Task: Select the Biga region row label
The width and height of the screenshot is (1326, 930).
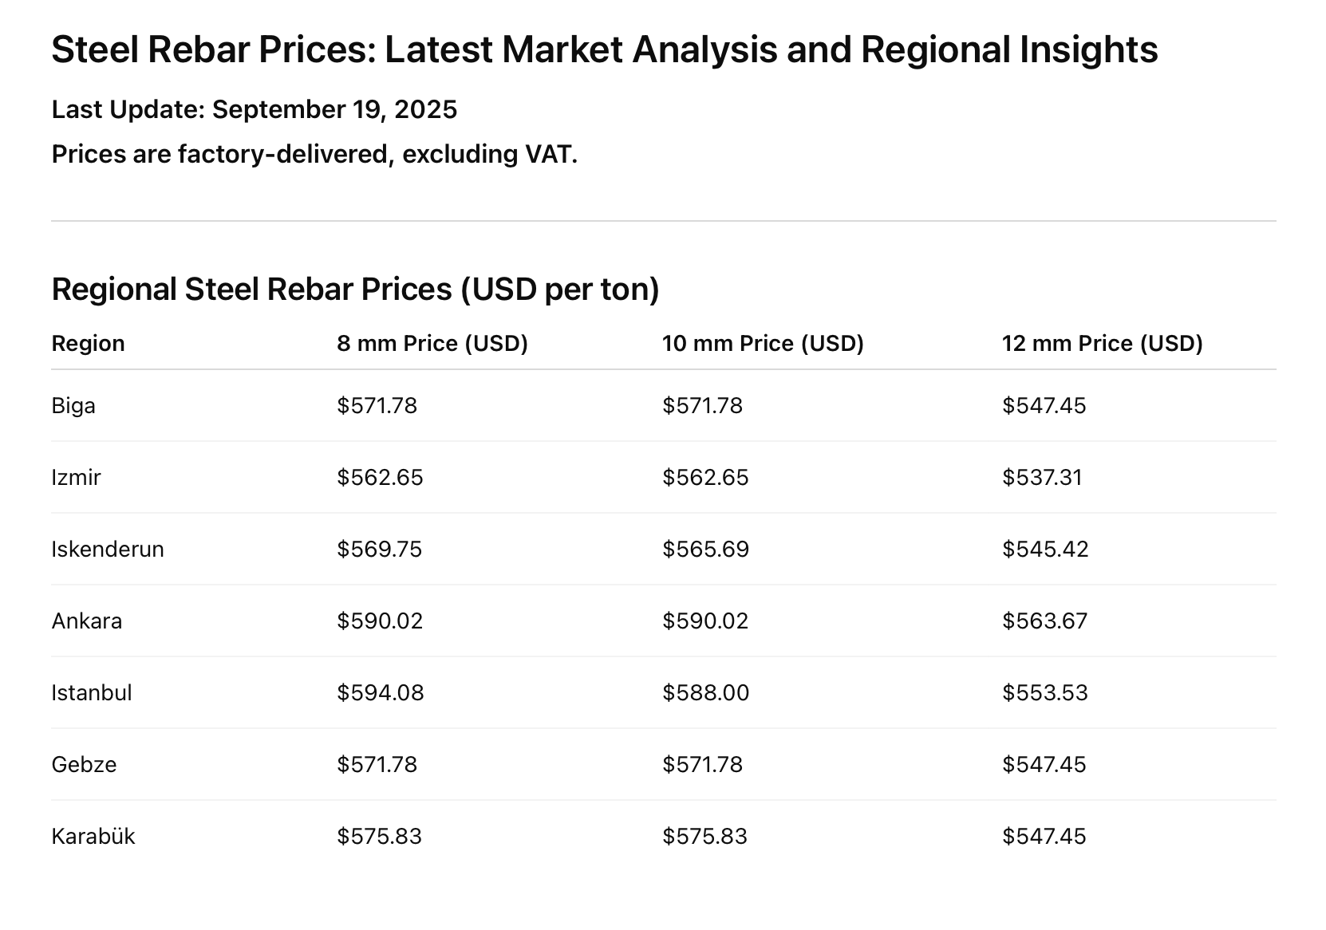Action: pos(73,405)
